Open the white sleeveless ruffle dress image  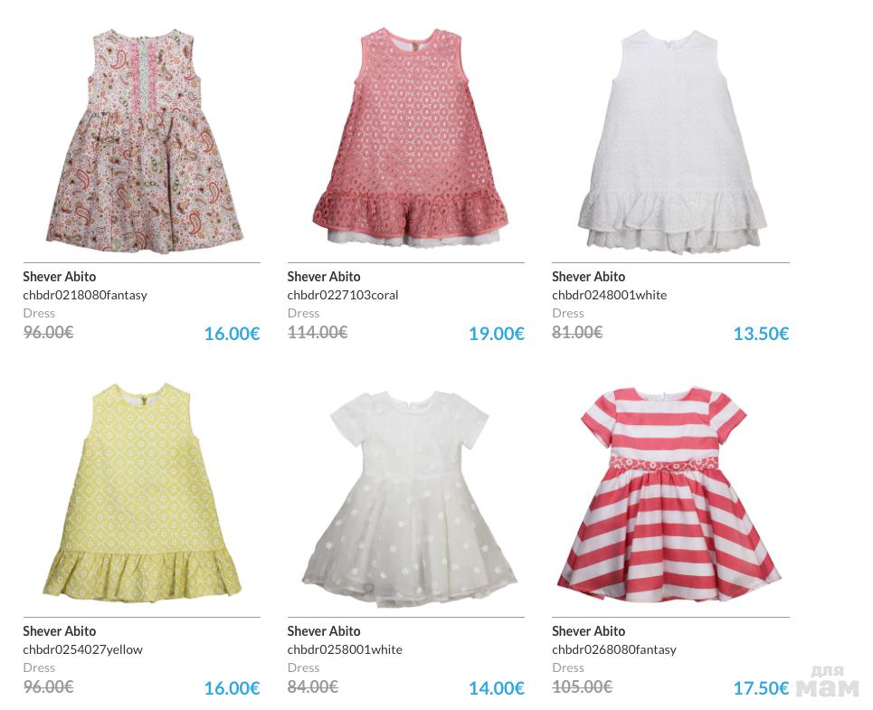[x=672, y=141]
